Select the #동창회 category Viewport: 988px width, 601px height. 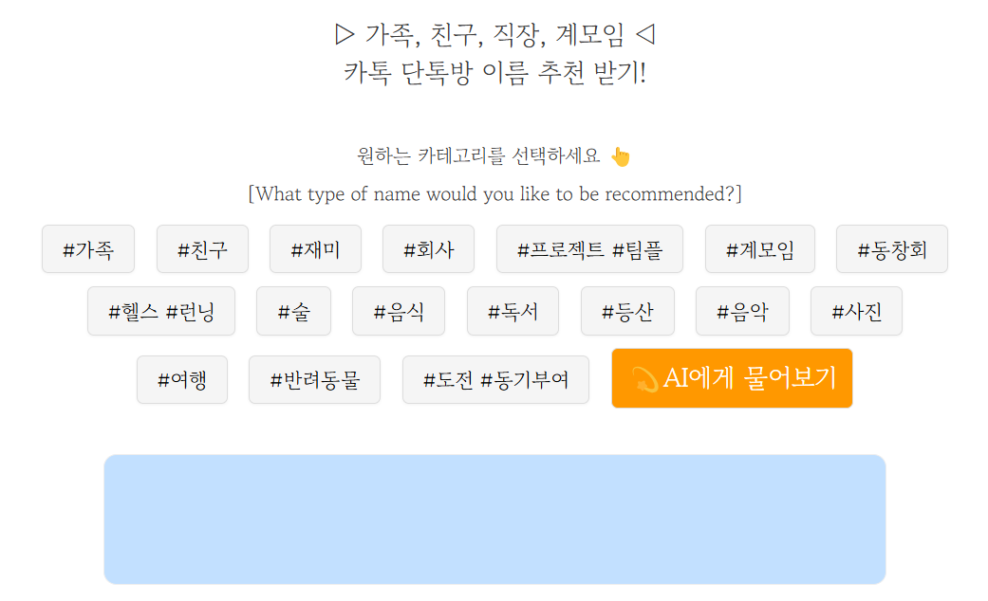pos(891,248)
